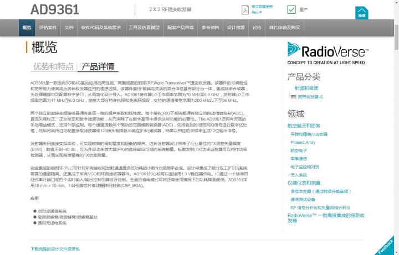Screen dimensions: 399x255
Task: Open the 宽带收发器 IC link
Action: (310, 97)
